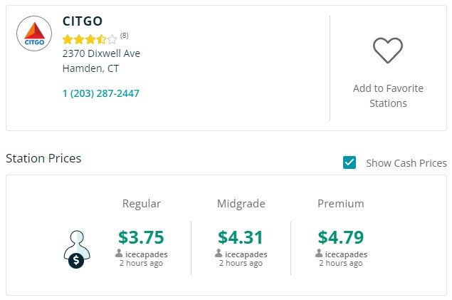This screenshot has width=452, height=300.
Task: Click the Show Cash Prices label
Action: (406, 163)
